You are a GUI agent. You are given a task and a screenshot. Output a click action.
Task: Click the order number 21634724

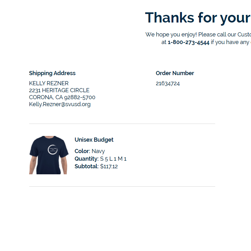click(x=168, y=84)
